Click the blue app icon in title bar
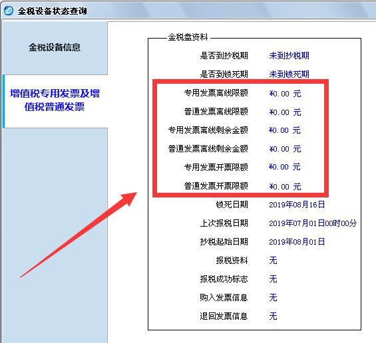The width and height of the screenshot is (376, 343). [9, 11]
